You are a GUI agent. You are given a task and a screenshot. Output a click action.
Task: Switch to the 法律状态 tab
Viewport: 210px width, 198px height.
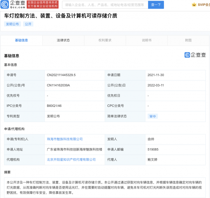(x=63, y=40)
